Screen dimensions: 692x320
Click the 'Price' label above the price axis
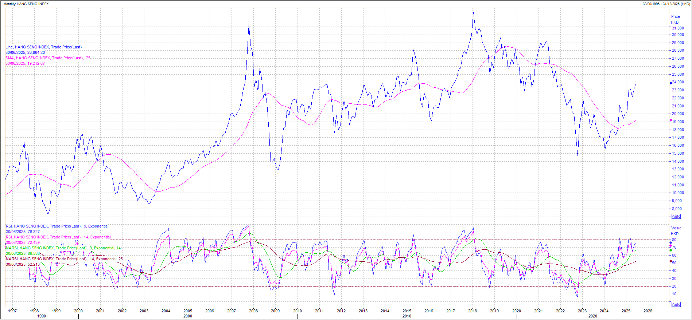[x=675, y=16]
